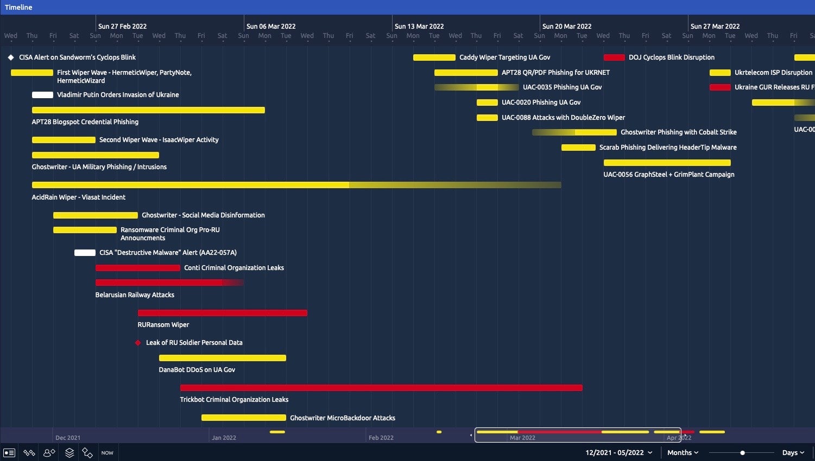Click the white diamond CISA Alert milestone
The height and width of the screenshot is (461, 815).
tap(11, 57)
